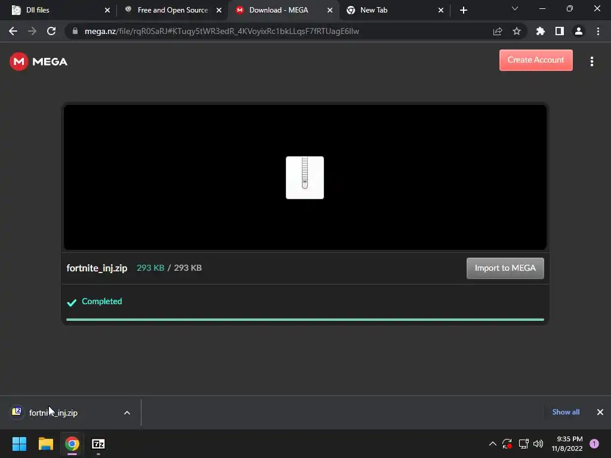611x458 pixels.
Task: Open File Explorer from taskbar
Action: click(45, 444)
